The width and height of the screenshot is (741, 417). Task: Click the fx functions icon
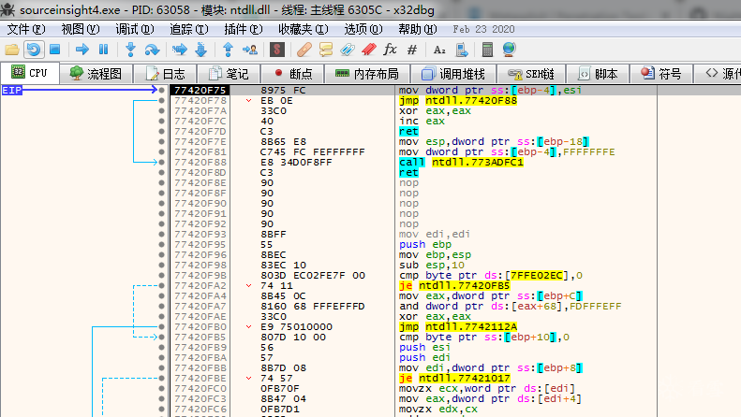390,49
